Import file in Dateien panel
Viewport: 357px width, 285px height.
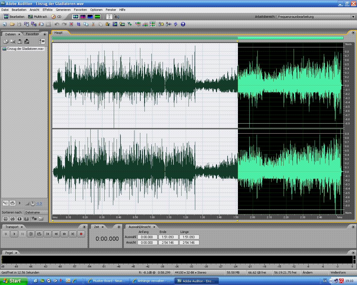[6, 41]
